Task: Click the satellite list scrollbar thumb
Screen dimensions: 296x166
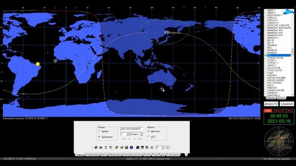Action: pos(292,52)
